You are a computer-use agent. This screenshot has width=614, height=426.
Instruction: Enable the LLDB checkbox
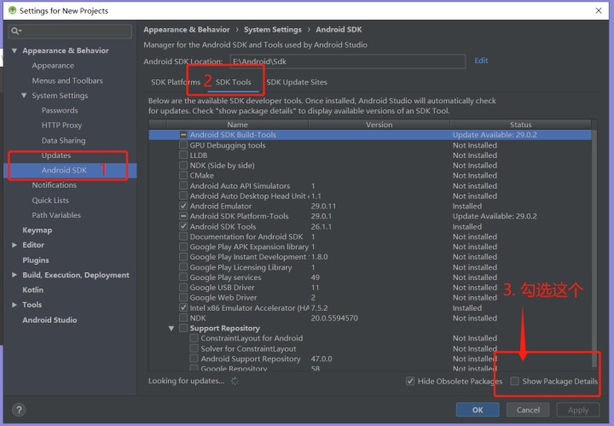183,155
